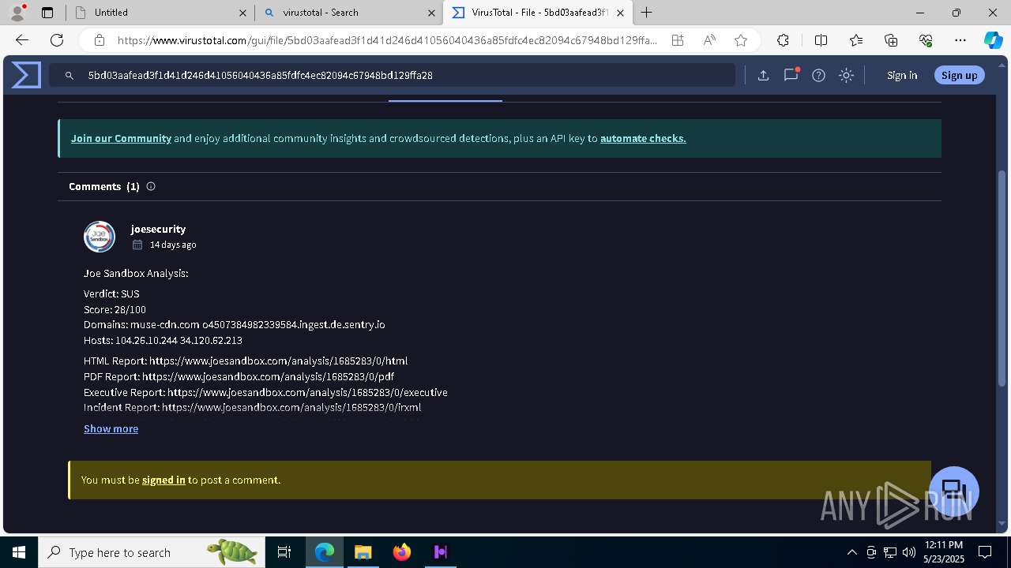Screen dimensions: 1011x568
Task: Activate Read aloud icon
Action: coord(709,40)
